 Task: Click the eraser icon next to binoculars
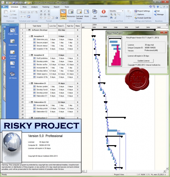115,18
